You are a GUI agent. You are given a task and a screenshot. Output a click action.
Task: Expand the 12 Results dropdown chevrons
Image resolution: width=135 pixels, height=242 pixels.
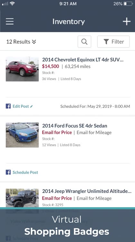34,42
